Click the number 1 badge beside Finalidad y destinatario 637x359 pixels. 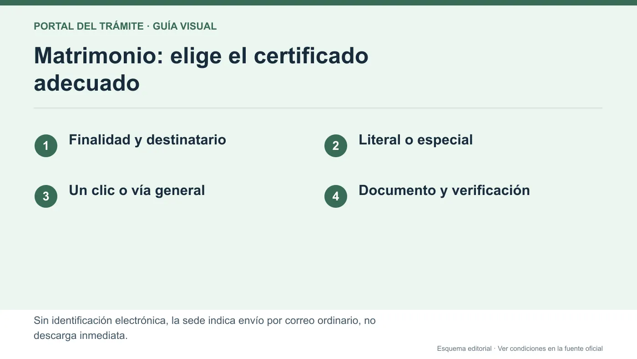tap(46, 146)
